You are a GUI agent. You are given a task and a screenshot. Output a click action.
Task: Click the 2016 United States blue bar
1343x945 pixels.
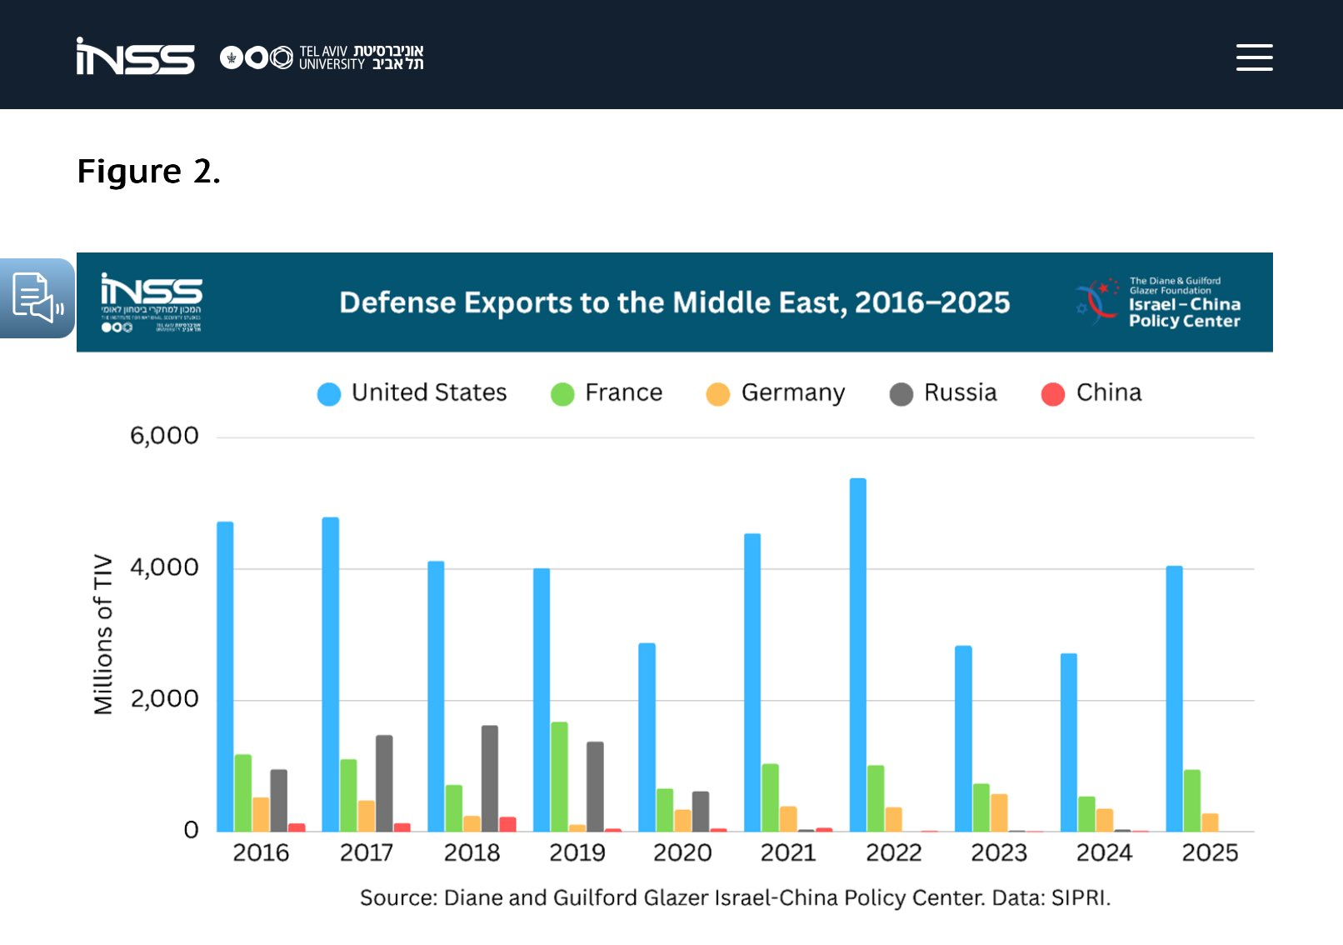225,677
